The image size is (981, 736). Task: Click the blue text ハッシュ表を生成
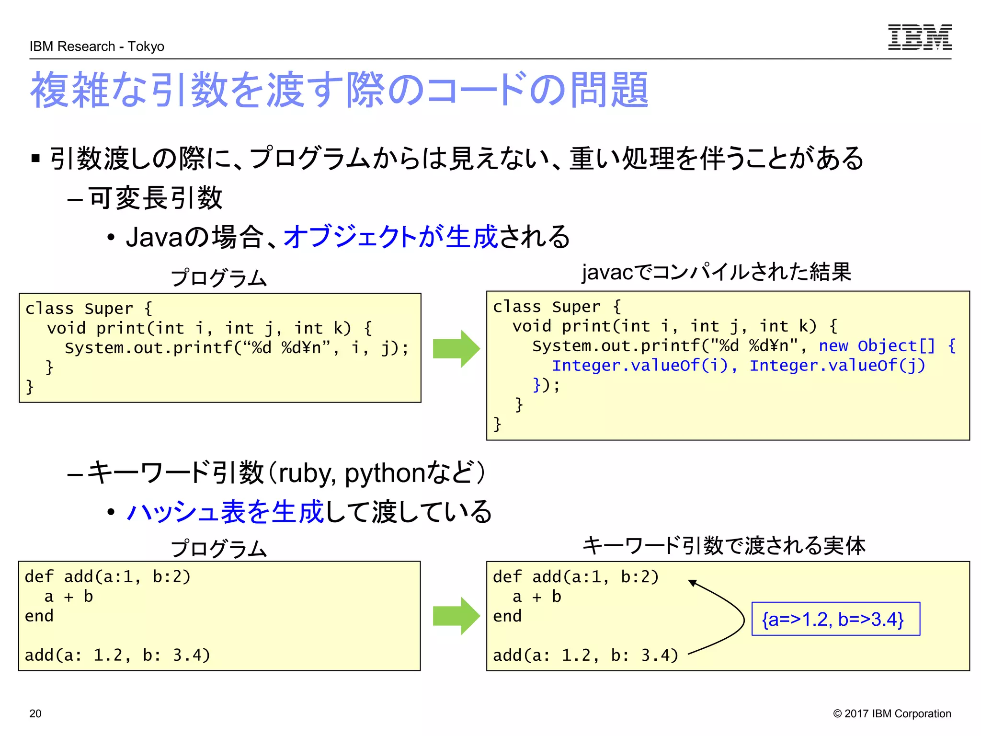tap(225, 511)
